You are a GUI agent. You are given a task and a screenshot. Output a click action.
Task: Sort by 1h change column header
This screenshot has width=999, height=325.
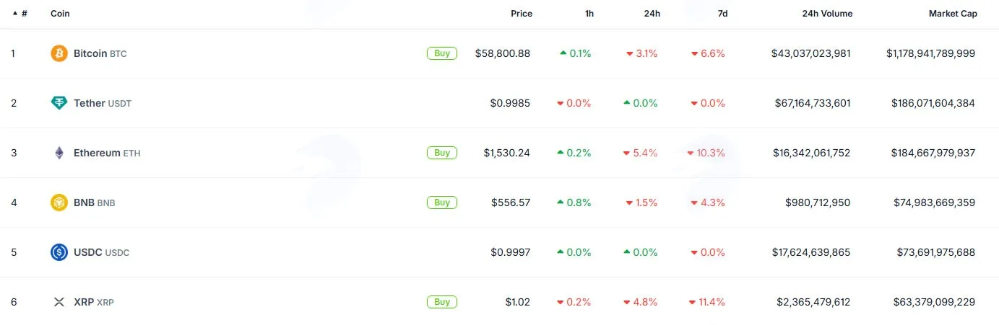click(589, 14)
